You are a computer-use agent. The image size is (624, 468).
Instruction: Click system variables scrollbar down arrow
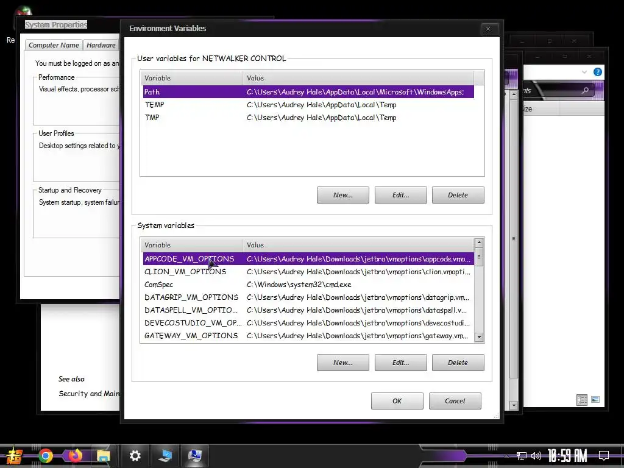tap(479, 337)
